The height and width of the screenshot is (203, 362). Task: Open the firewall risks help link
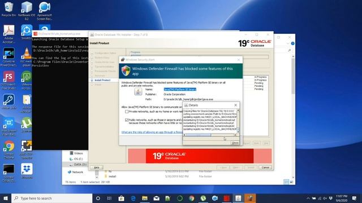point(152,132)
